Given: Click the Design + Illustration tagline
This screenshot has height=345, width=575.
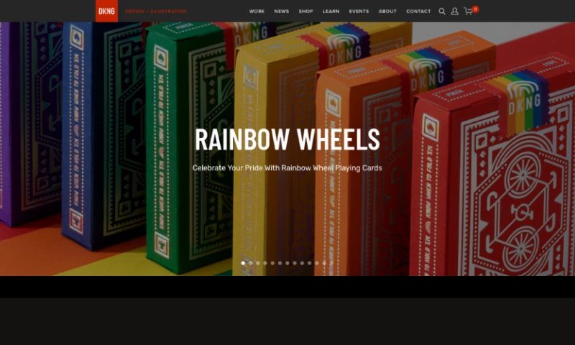Looking at the screenshot, I should coord(156,11).
